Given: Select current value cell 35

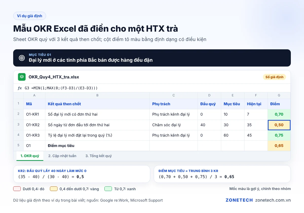Looking at the screenshot, I should [256, 125].
